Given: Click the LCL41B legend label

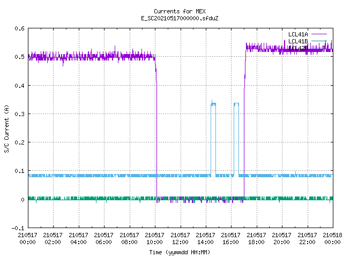Looking at the screenshot, I should (298, 41).
